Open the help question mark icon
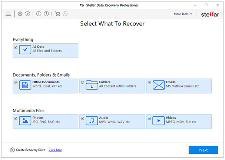This screenshot has height=160, width=225. [46, 14]
